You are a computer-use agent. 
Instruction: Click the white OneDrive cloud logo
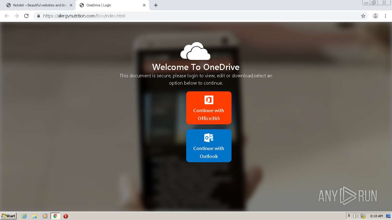[x=195, y=51]
